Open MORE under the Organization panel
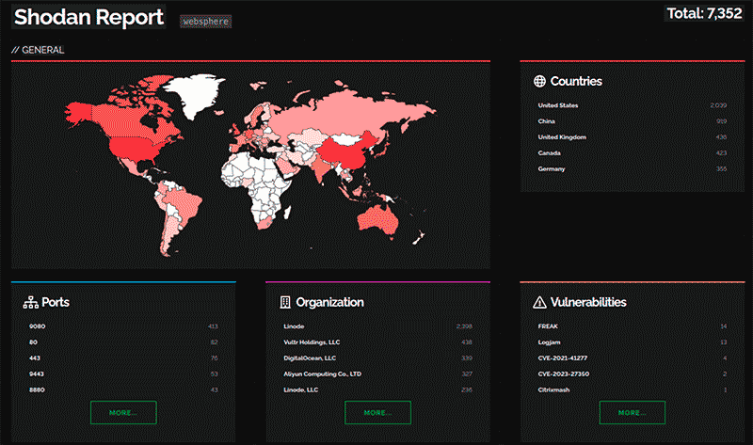 (x=378, y=412)
